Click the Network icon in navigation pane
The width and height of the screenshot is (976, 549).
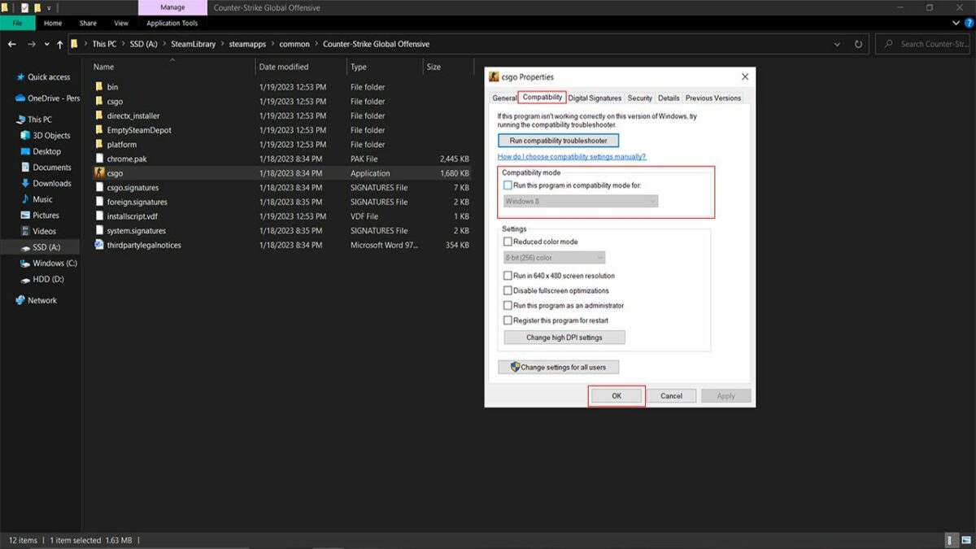click(x=20, y=300)
